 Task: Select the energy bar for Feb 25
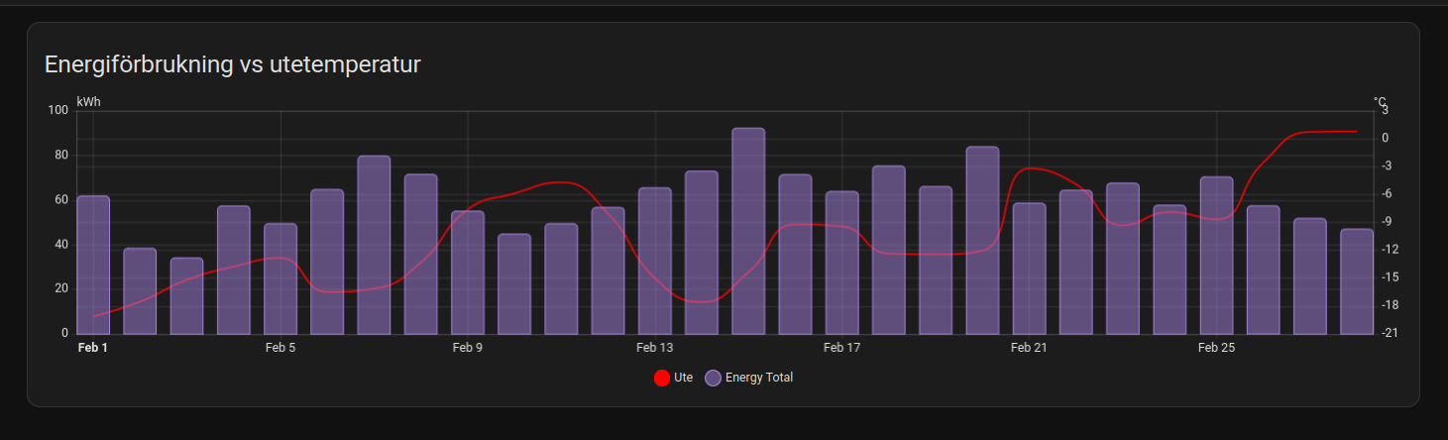(x=1216, y=256)
